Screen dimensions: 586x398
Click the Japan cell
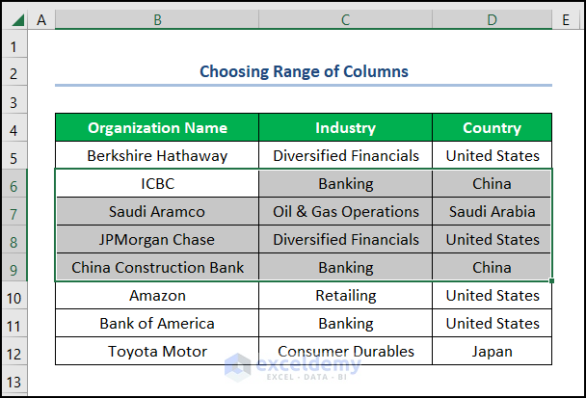492,352
